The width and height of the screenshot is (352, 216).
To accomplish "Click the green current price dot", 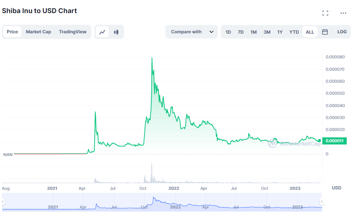I will pyautogui.click(x=319, y=141).
